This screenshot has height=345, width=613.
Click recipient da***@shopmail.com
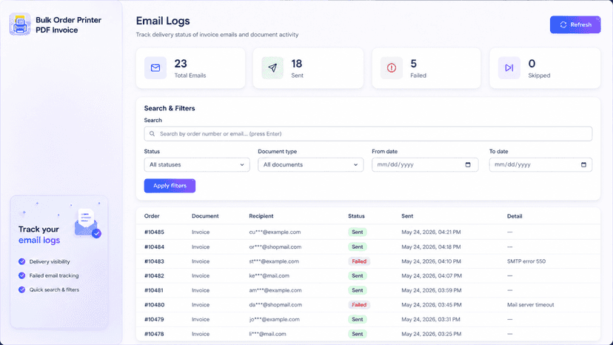275,305
